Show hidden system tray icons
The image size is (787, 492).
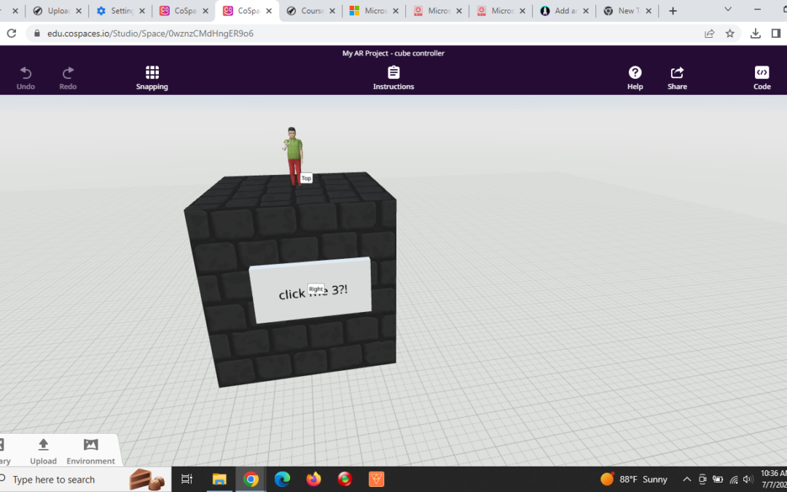click(687, 480)
